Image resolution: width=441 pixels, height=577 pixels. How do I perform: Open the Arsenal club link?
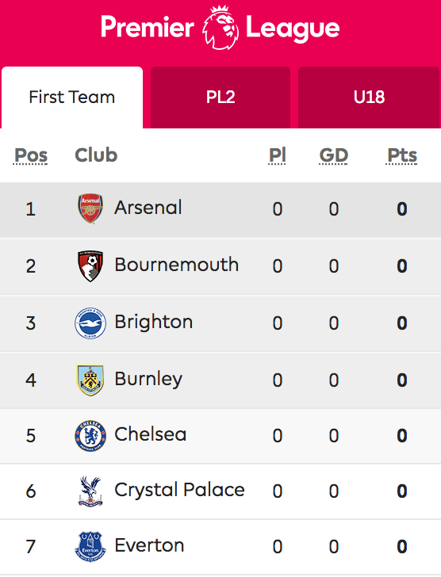pos(148,208)
